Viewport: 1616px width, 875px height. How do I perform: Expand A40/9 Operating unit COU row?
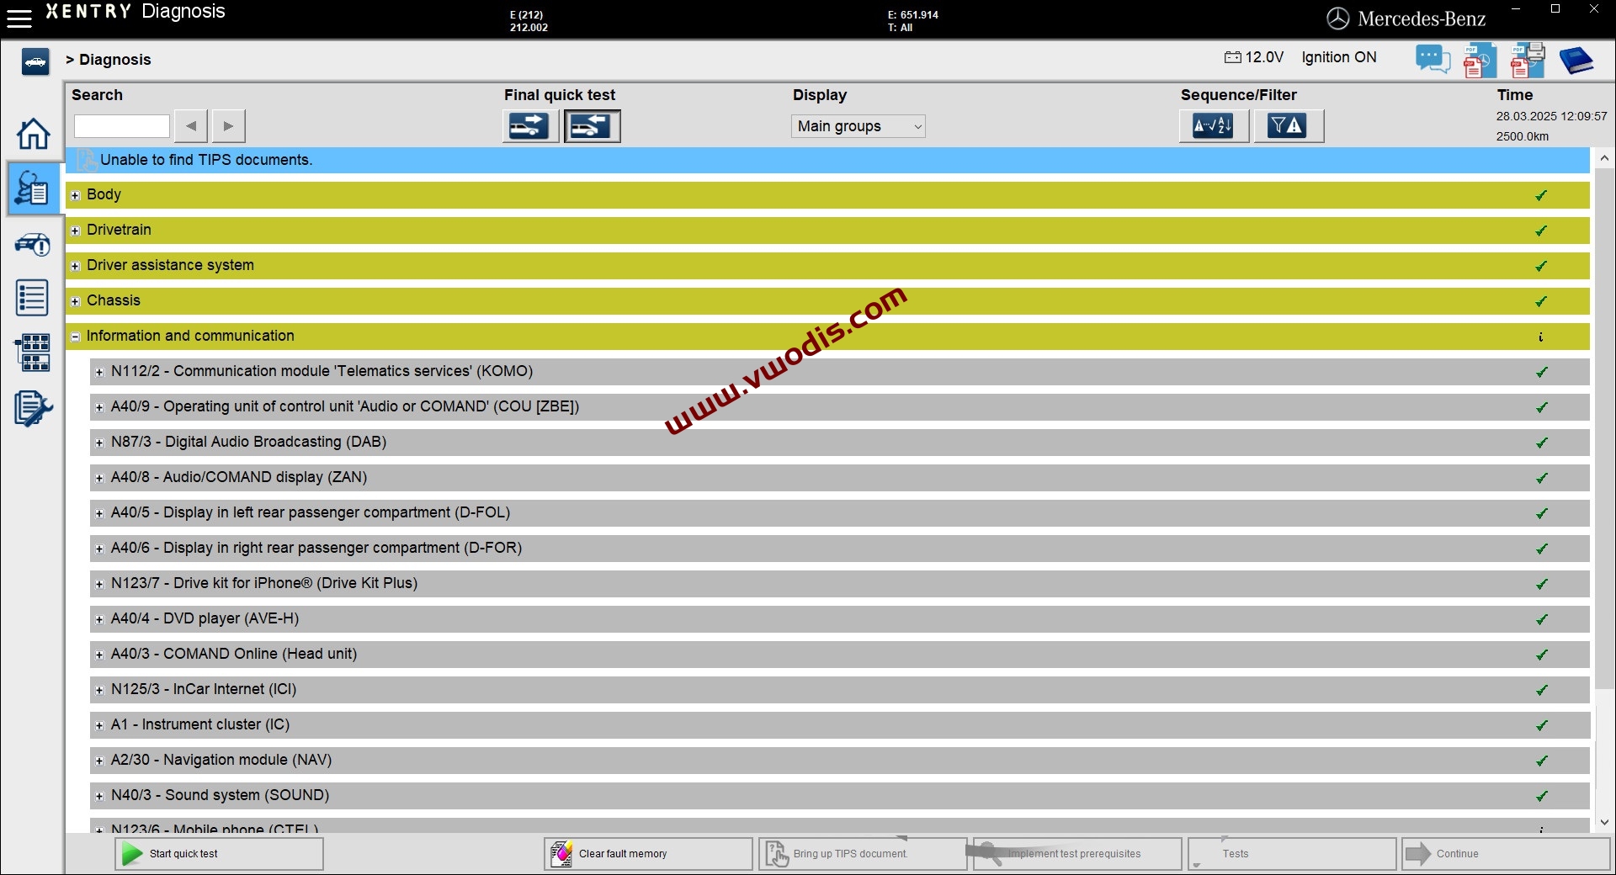click(99, 407)
